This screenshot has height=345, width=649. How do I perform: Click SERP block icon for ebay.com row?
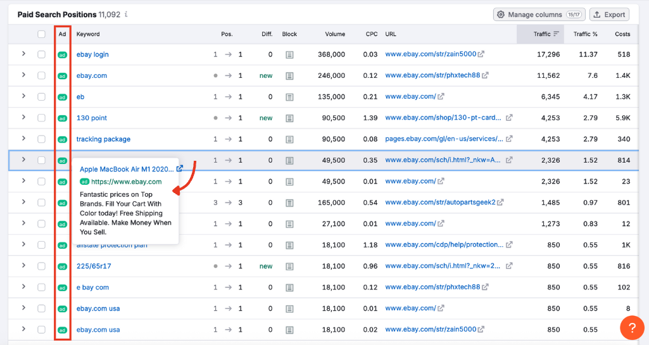[289, 76]
